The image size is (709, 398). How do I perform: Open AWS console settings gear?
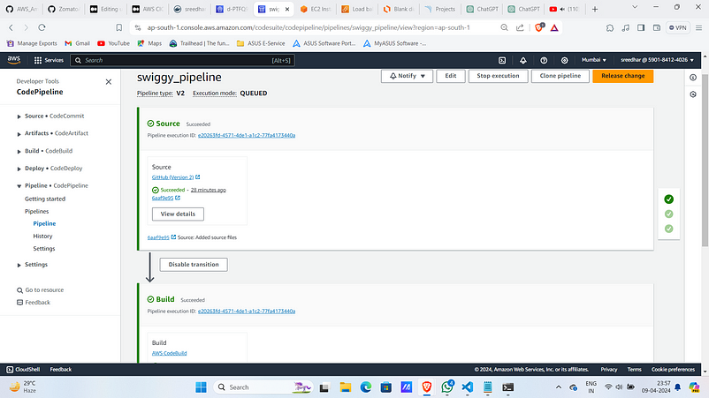point(564,60)
